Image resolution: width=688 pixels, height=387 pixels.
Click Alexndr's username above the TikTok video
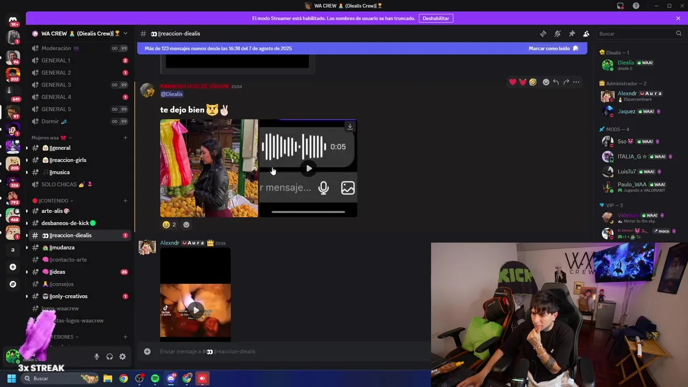(x=170, y=243)
